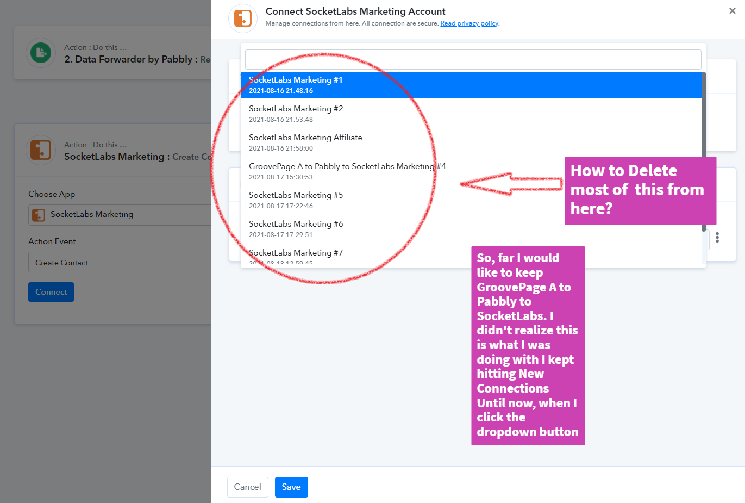Viewport: 745px width, 503px height.
Task: Click the SocketLabs logo in dialog header
Action: point(243,18)
